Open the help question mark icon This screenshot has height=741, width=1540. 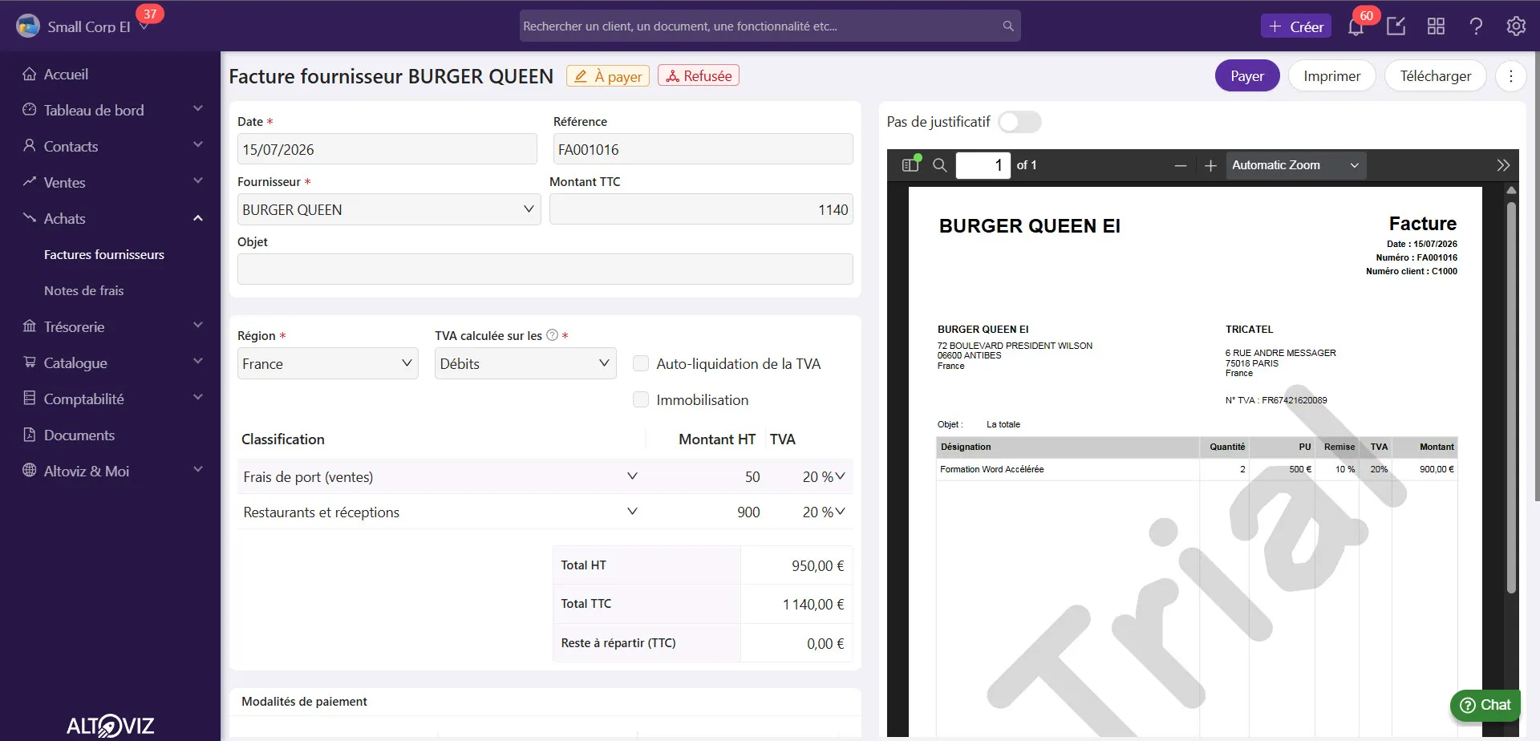click(x=1476, y=26)
